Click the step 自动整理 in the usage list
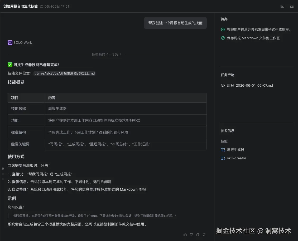The height and width of the screenshot is (241, 298). (77, 189)
